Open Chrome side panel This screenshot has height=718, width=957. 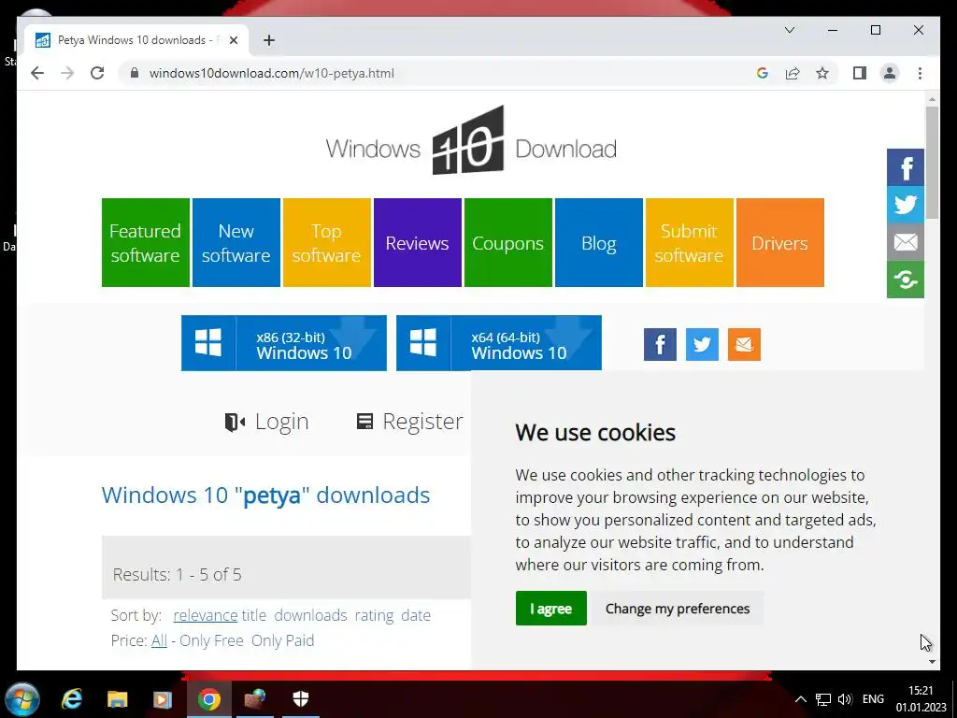[860, 73]
